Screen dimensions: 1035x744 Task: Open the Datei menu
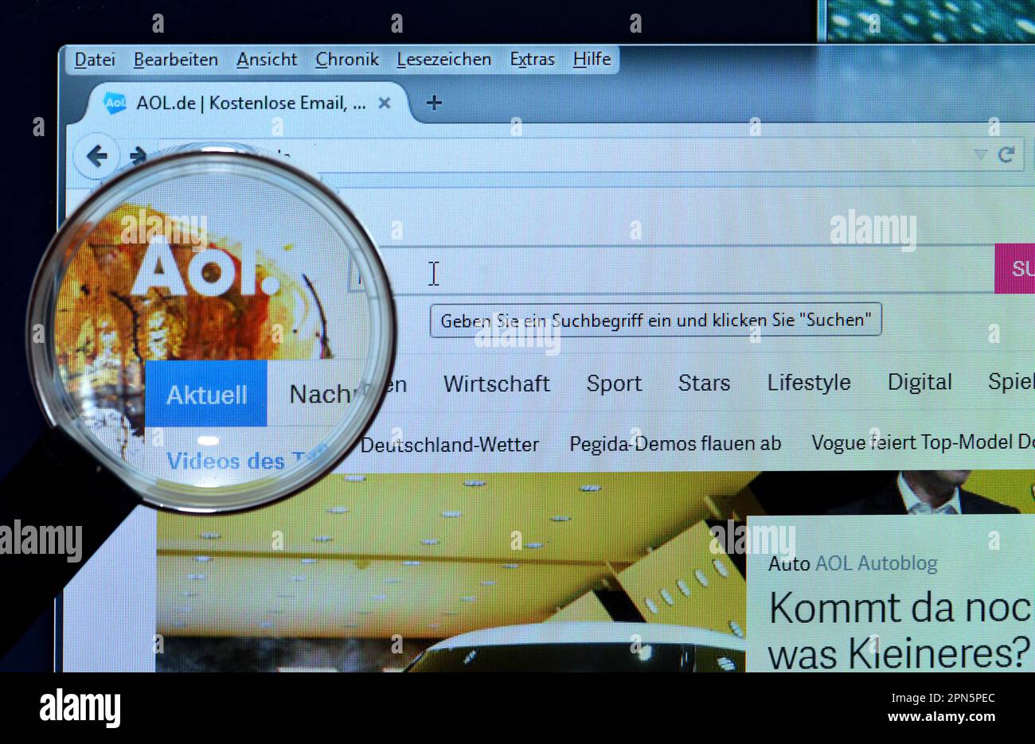pyautogui.click(x=95, y=60)
